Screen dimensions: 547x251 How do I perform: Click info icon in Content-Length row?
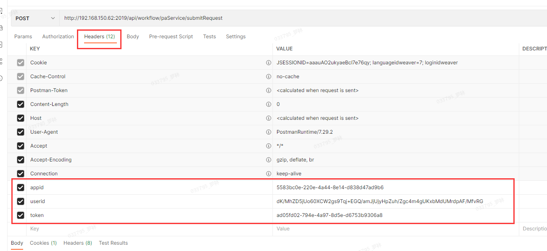coord(268,104)
